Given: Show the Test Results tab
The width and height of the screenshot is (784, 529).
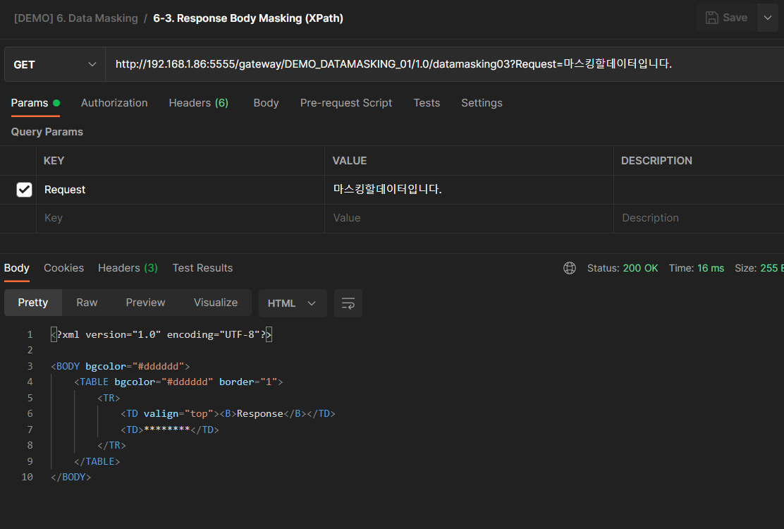Looking at the screenshot, I should click(x=202, y=268).
